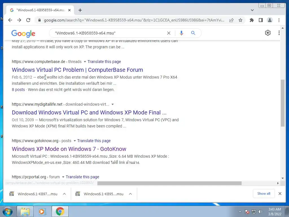Click the https://www.computerbase.de URL text
This screenshot has height=217, width=289.
(x=38, y=62)
